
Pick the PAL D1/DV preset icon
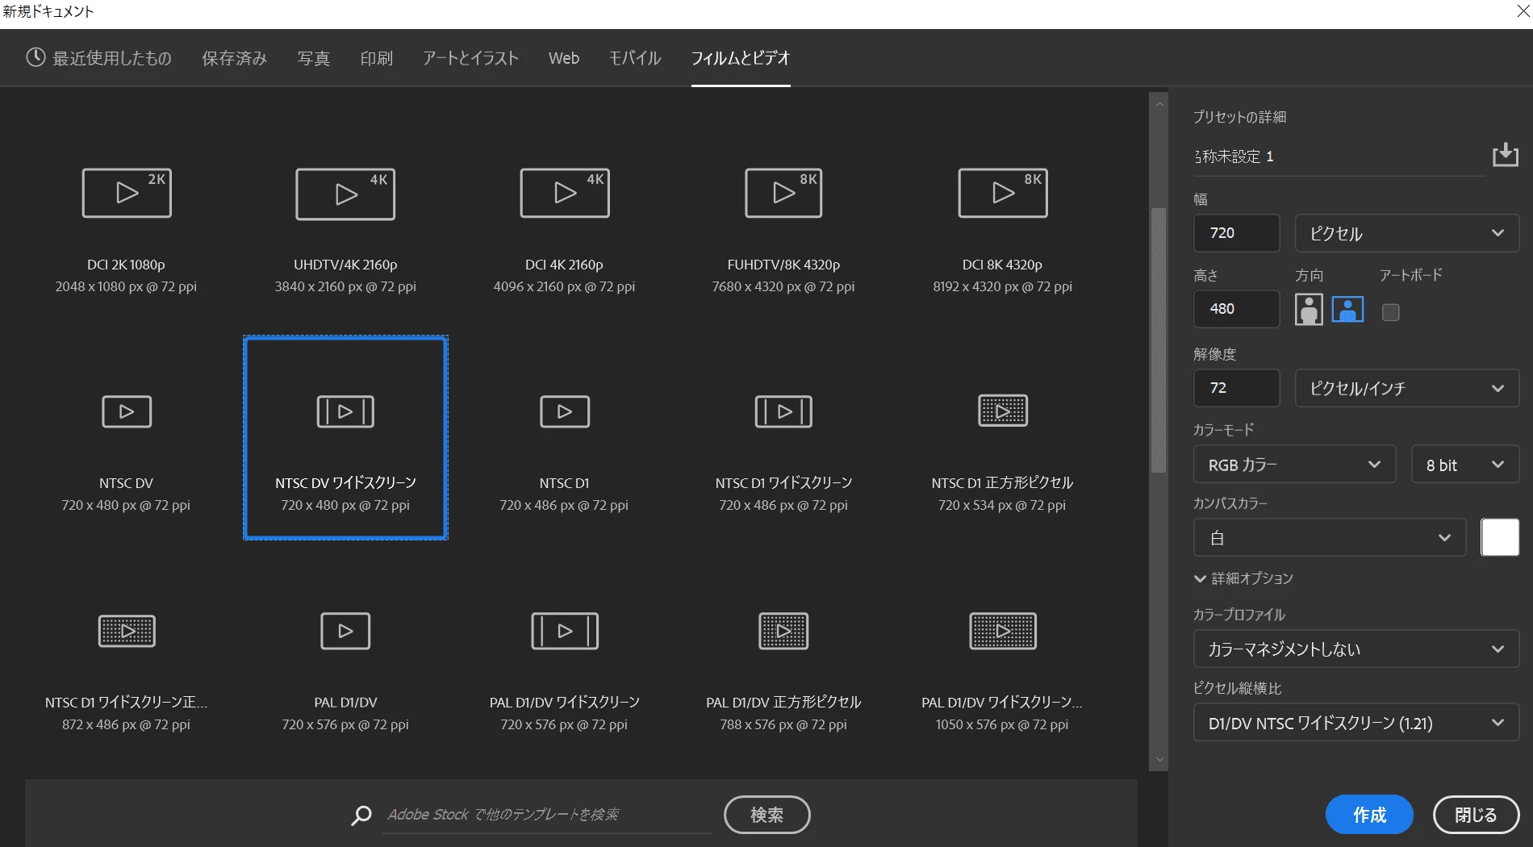(345, 631)
